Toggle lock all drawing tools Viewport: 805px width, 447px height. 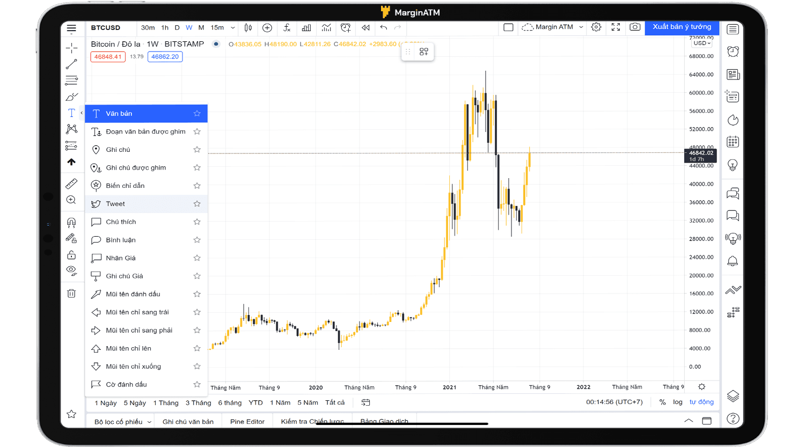coord(71,255)
